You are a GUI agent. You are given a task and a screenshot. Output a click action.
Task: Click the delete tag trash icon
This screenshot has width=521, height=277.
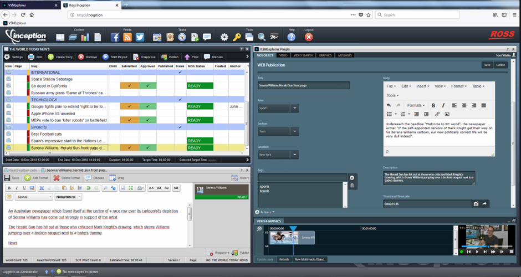[x=352, y=186]
